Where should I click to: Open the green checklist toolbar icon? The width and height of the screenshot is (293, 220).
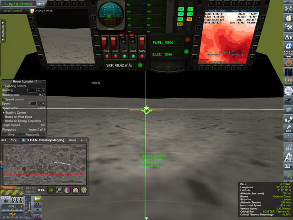pyautogui.click(x=288, y=110)
